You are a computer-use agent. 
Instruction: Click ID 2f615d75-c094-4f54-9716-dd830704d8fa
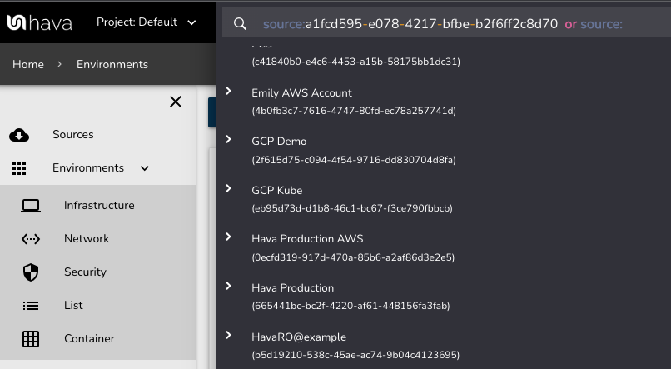click(x=354, y=160)
